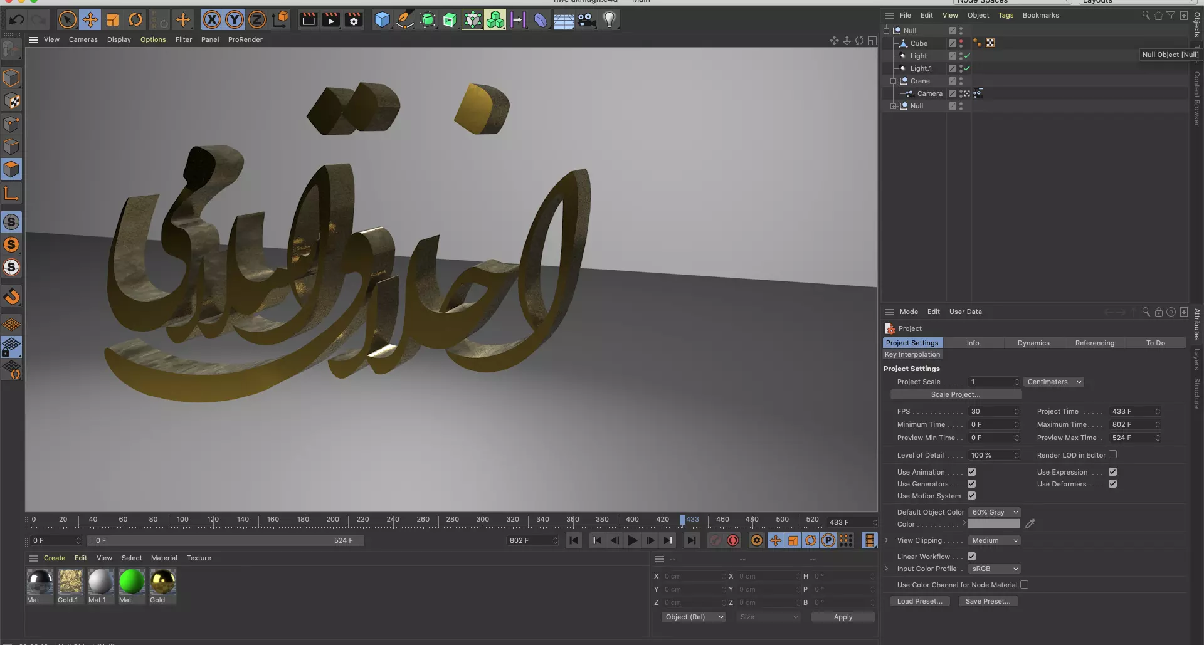Open the Spline Pen tool
Screen dimensions: 1204x645
(405, 19)
